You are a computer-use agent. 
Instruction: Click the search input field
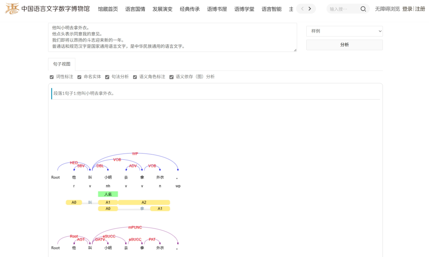click(342, 9)
